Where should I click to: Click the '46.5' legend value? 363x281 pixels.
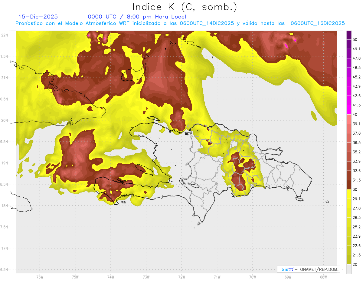coord(357,68)
